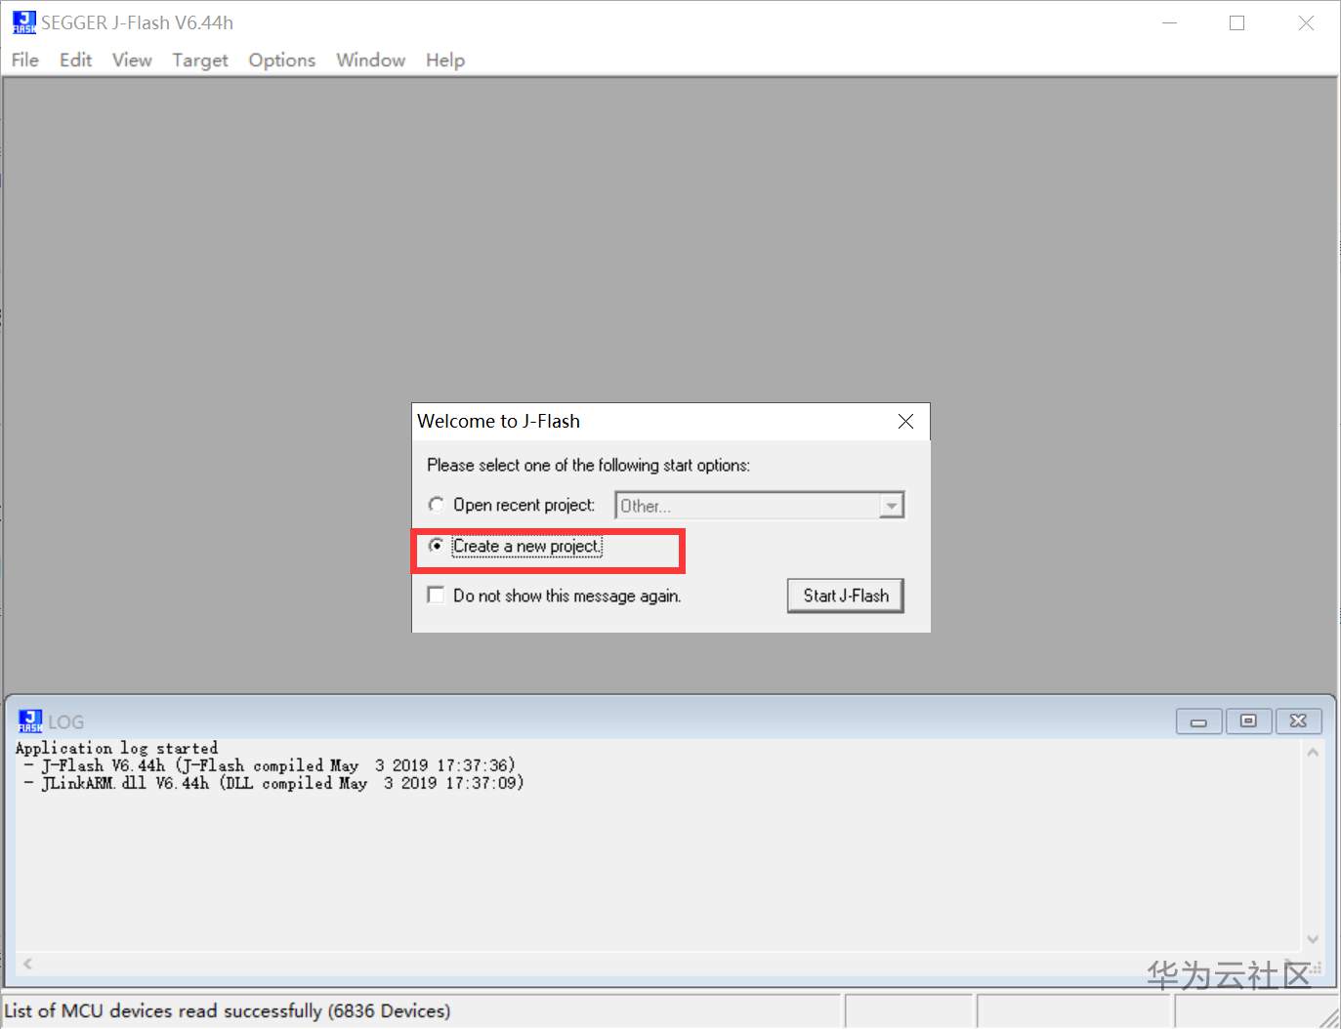
Task: Select Create a new project option
Action: [437, 546]
